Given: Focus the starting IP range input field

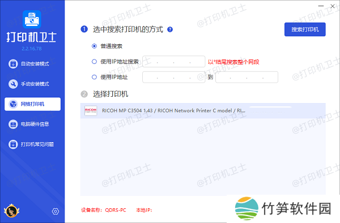Looking at the screenshot, I should (174, 77).
